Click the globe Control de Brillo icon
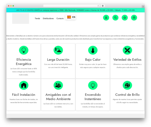Viewport: 151px width, 127px height. click(127, 85)
